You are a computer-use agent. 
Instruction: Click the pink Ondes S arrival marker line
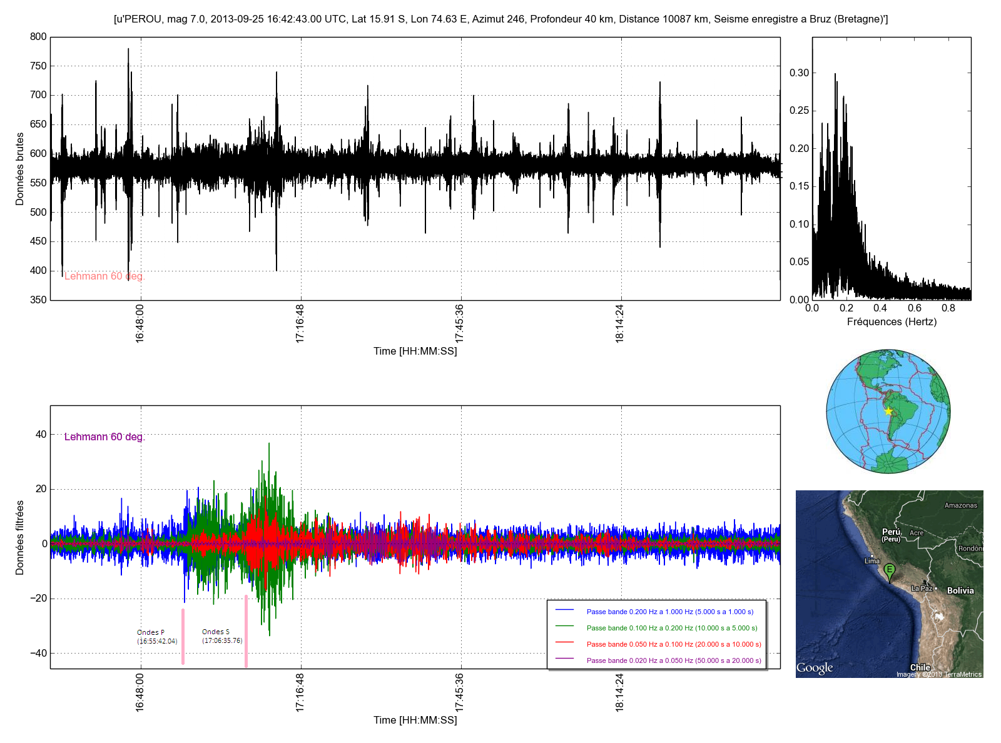pos(246,632)
